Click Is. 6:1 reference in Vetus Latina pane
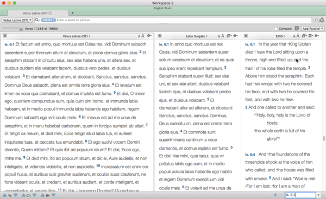 point(9,44)
